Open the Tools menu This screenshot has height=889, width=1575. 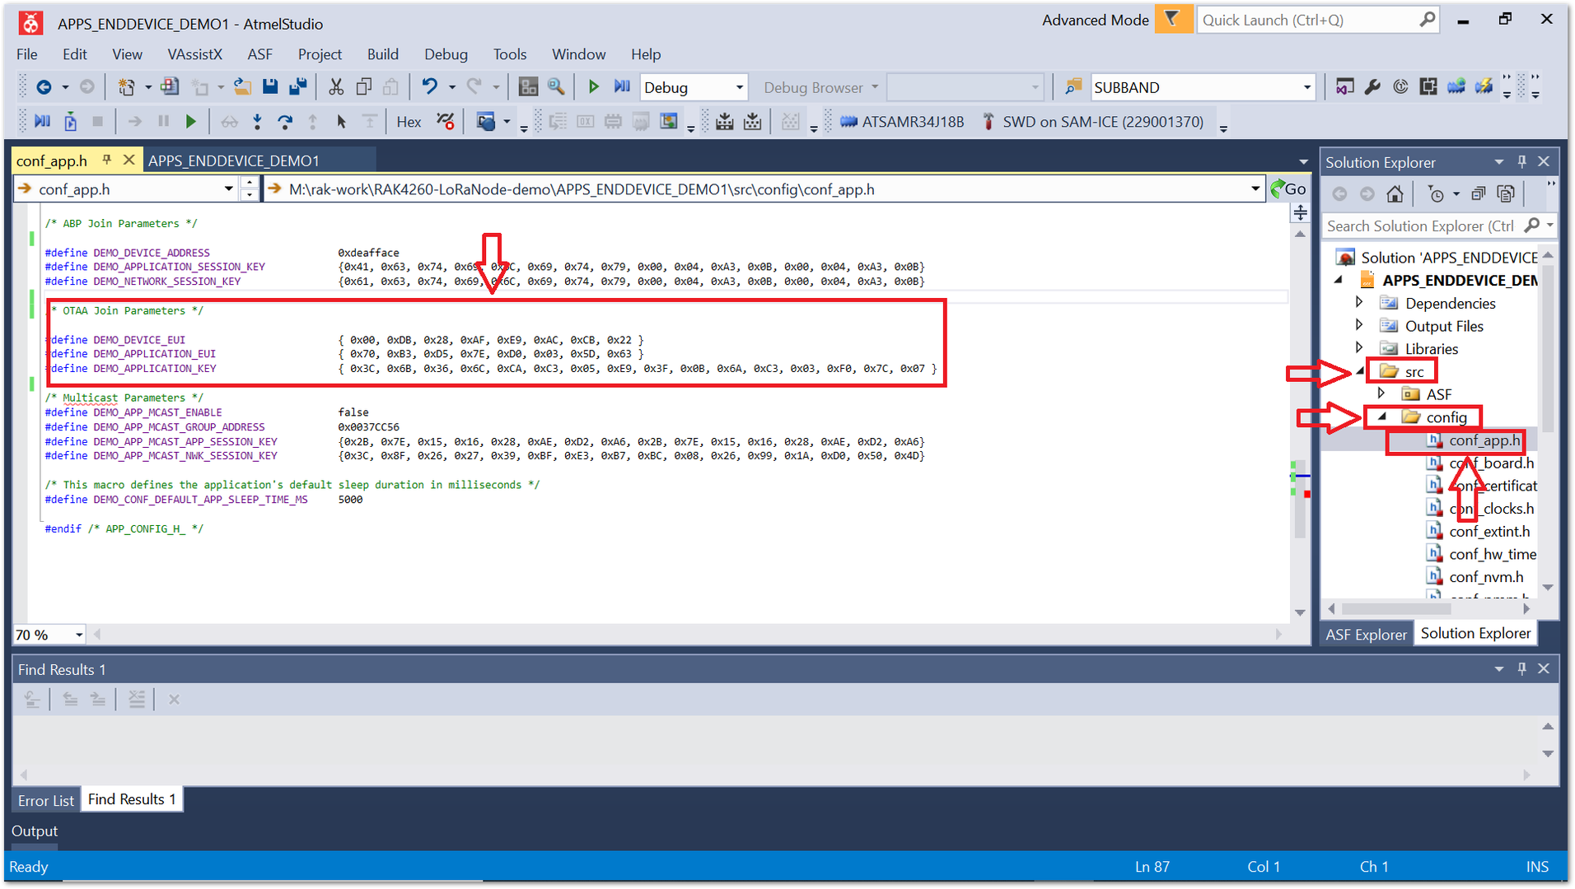(510, 54)
